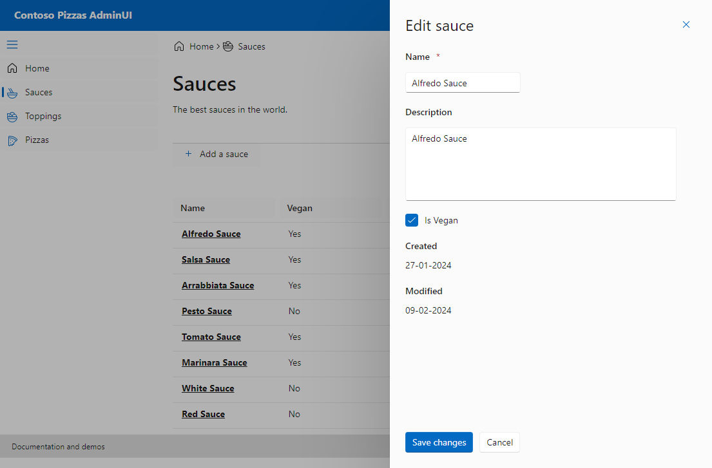
Task: Click the Toppings icon in sidebar
Action: pos(12,117)
